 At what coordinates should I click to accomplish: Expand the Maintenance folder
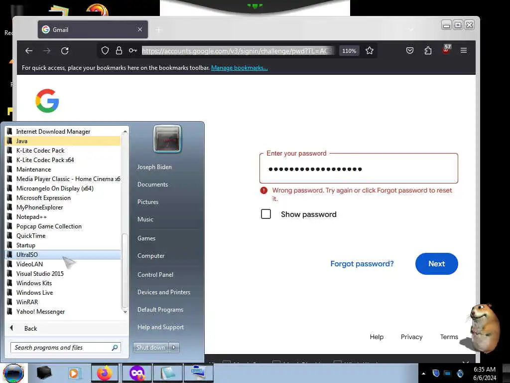[63, 170]
